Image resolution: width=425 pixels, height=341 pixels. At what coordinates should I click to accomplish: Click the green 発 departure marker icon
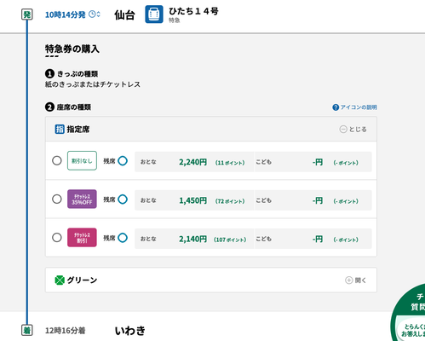(x=27, y=14)
